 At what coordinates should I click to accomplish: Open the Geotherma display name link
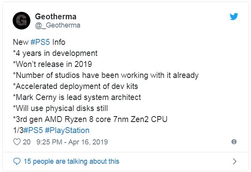(56, 17)
